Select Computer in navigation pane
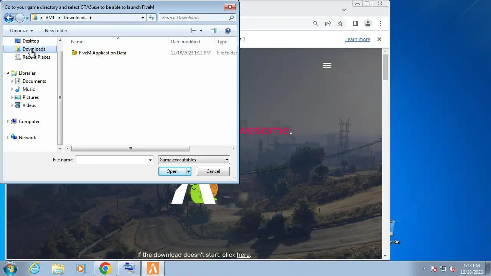491x276 pixels. [29, 122]
